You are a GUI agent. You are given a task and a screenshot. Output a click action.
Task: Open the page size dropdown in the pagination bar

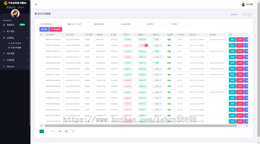[x=69, y=131]
